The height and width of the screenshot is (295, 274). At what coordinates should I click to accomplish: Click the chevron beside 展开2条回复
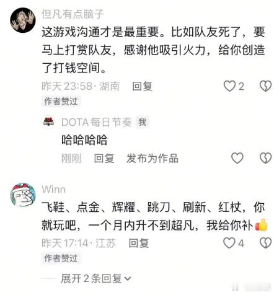click(128, 279)
